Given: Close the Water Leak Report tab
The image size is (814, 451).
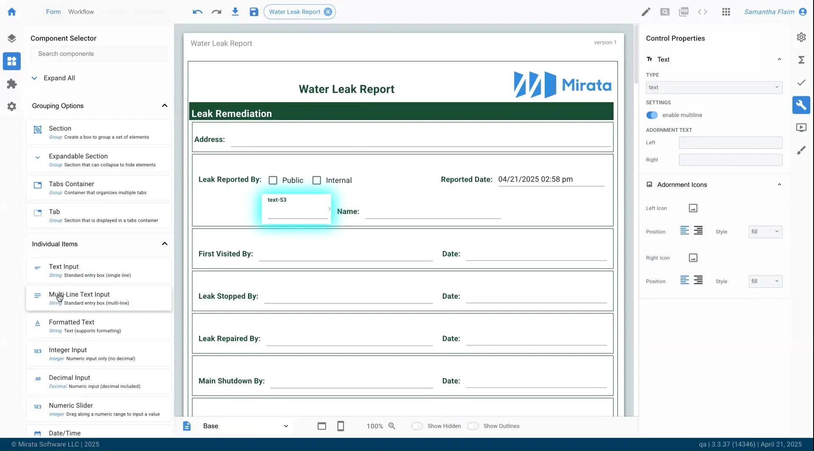Looking at the screenshot, I should point(328,11).
